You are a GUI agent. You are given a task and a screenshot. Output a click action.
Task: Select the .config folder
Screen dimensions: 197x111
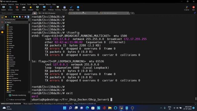point(10,29)
